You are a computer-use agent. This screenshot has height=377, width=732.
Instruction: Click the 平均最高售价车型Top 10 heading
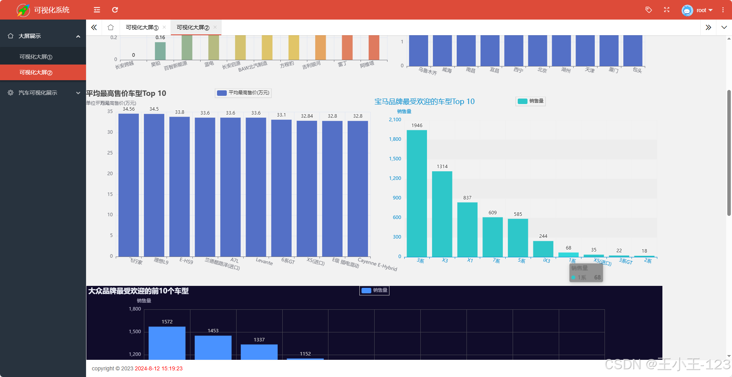[x=126, y=93]
